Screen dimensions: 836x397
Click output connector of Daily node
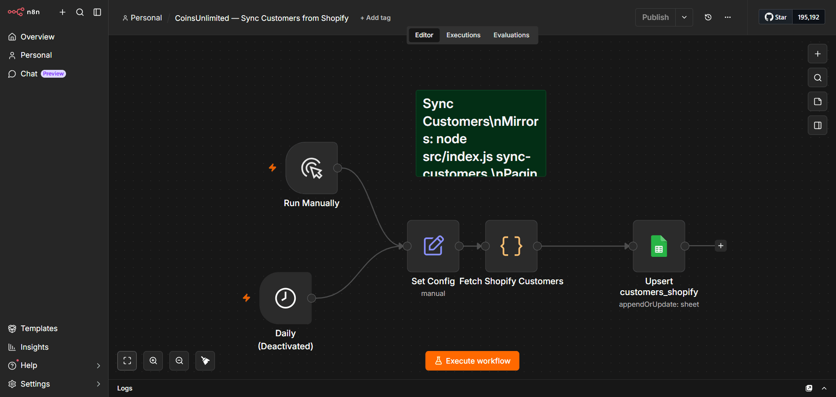click(x=311, y=298)
